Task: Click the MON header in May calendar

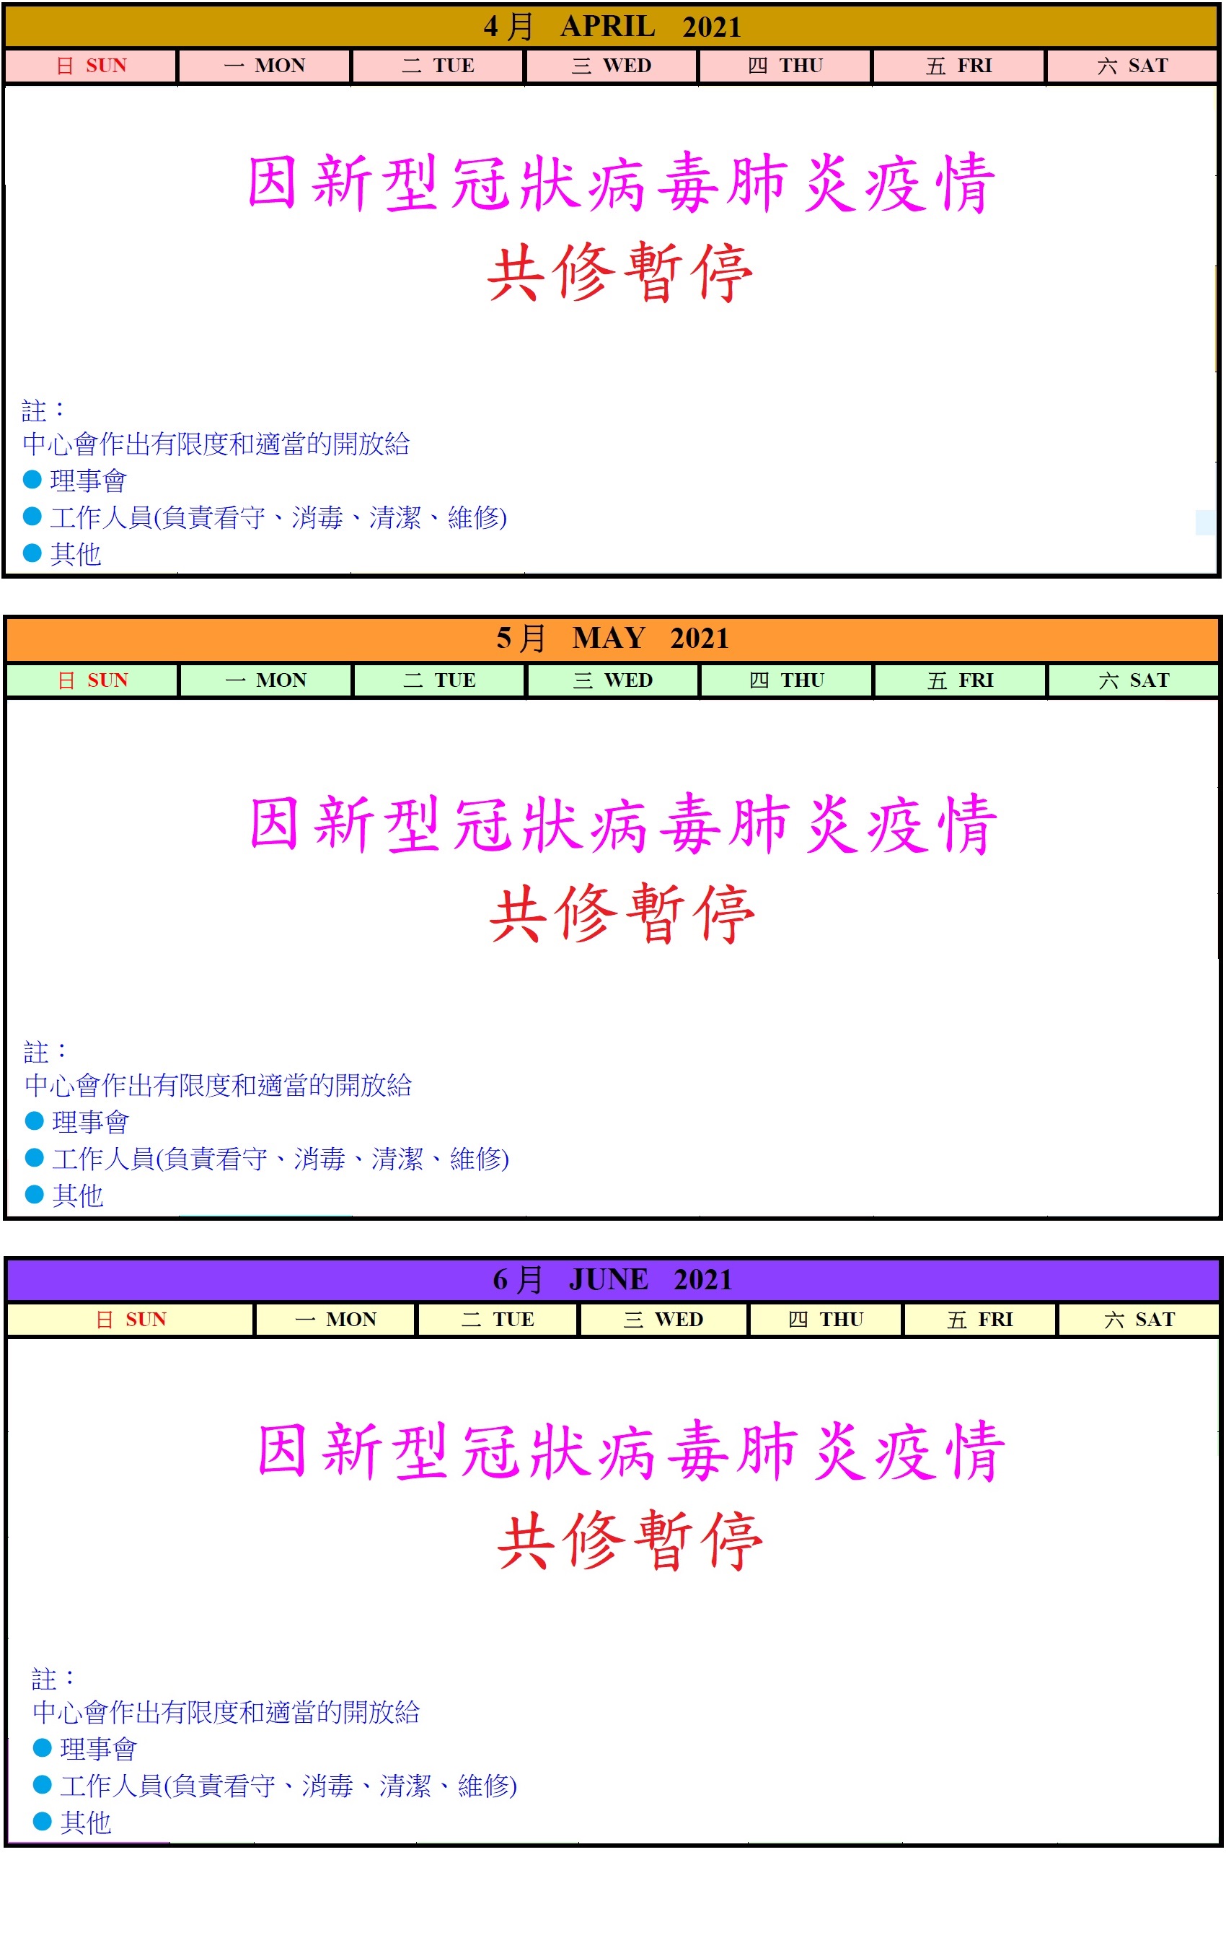Action: pyautogui.click(x=266, y=680)
